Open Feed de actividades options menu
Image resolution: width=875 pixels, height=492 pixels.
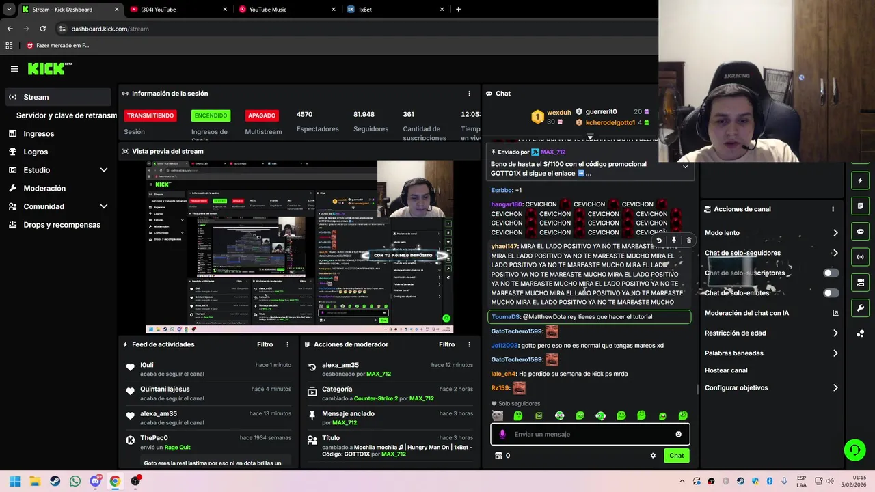[x=287, y=344]
